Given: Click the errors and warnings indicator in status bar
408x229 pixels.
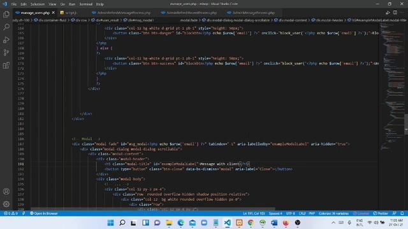Looking at the screenshot, I should point(11,214).
